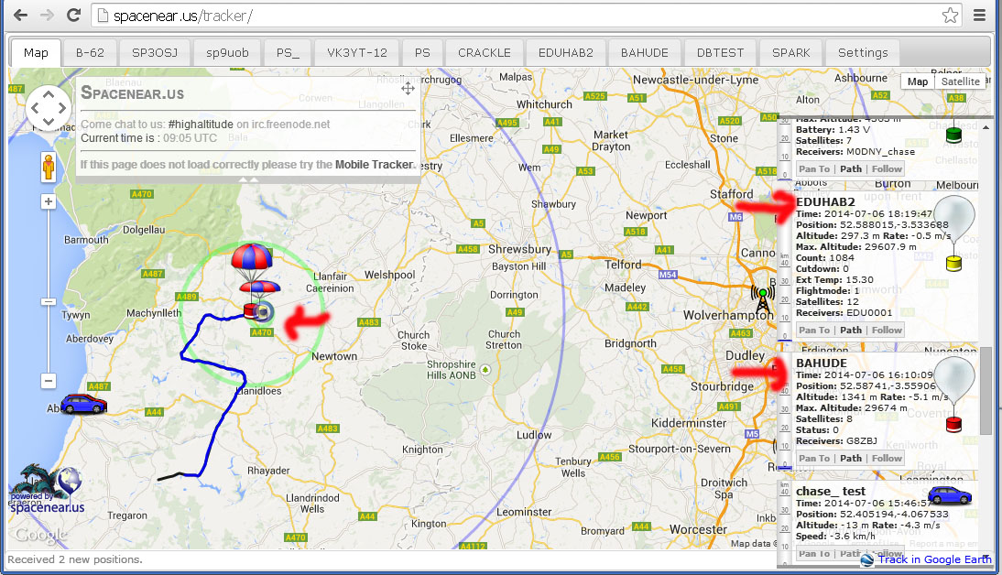Open the EDUHAB2 tab

click(566, 52)
